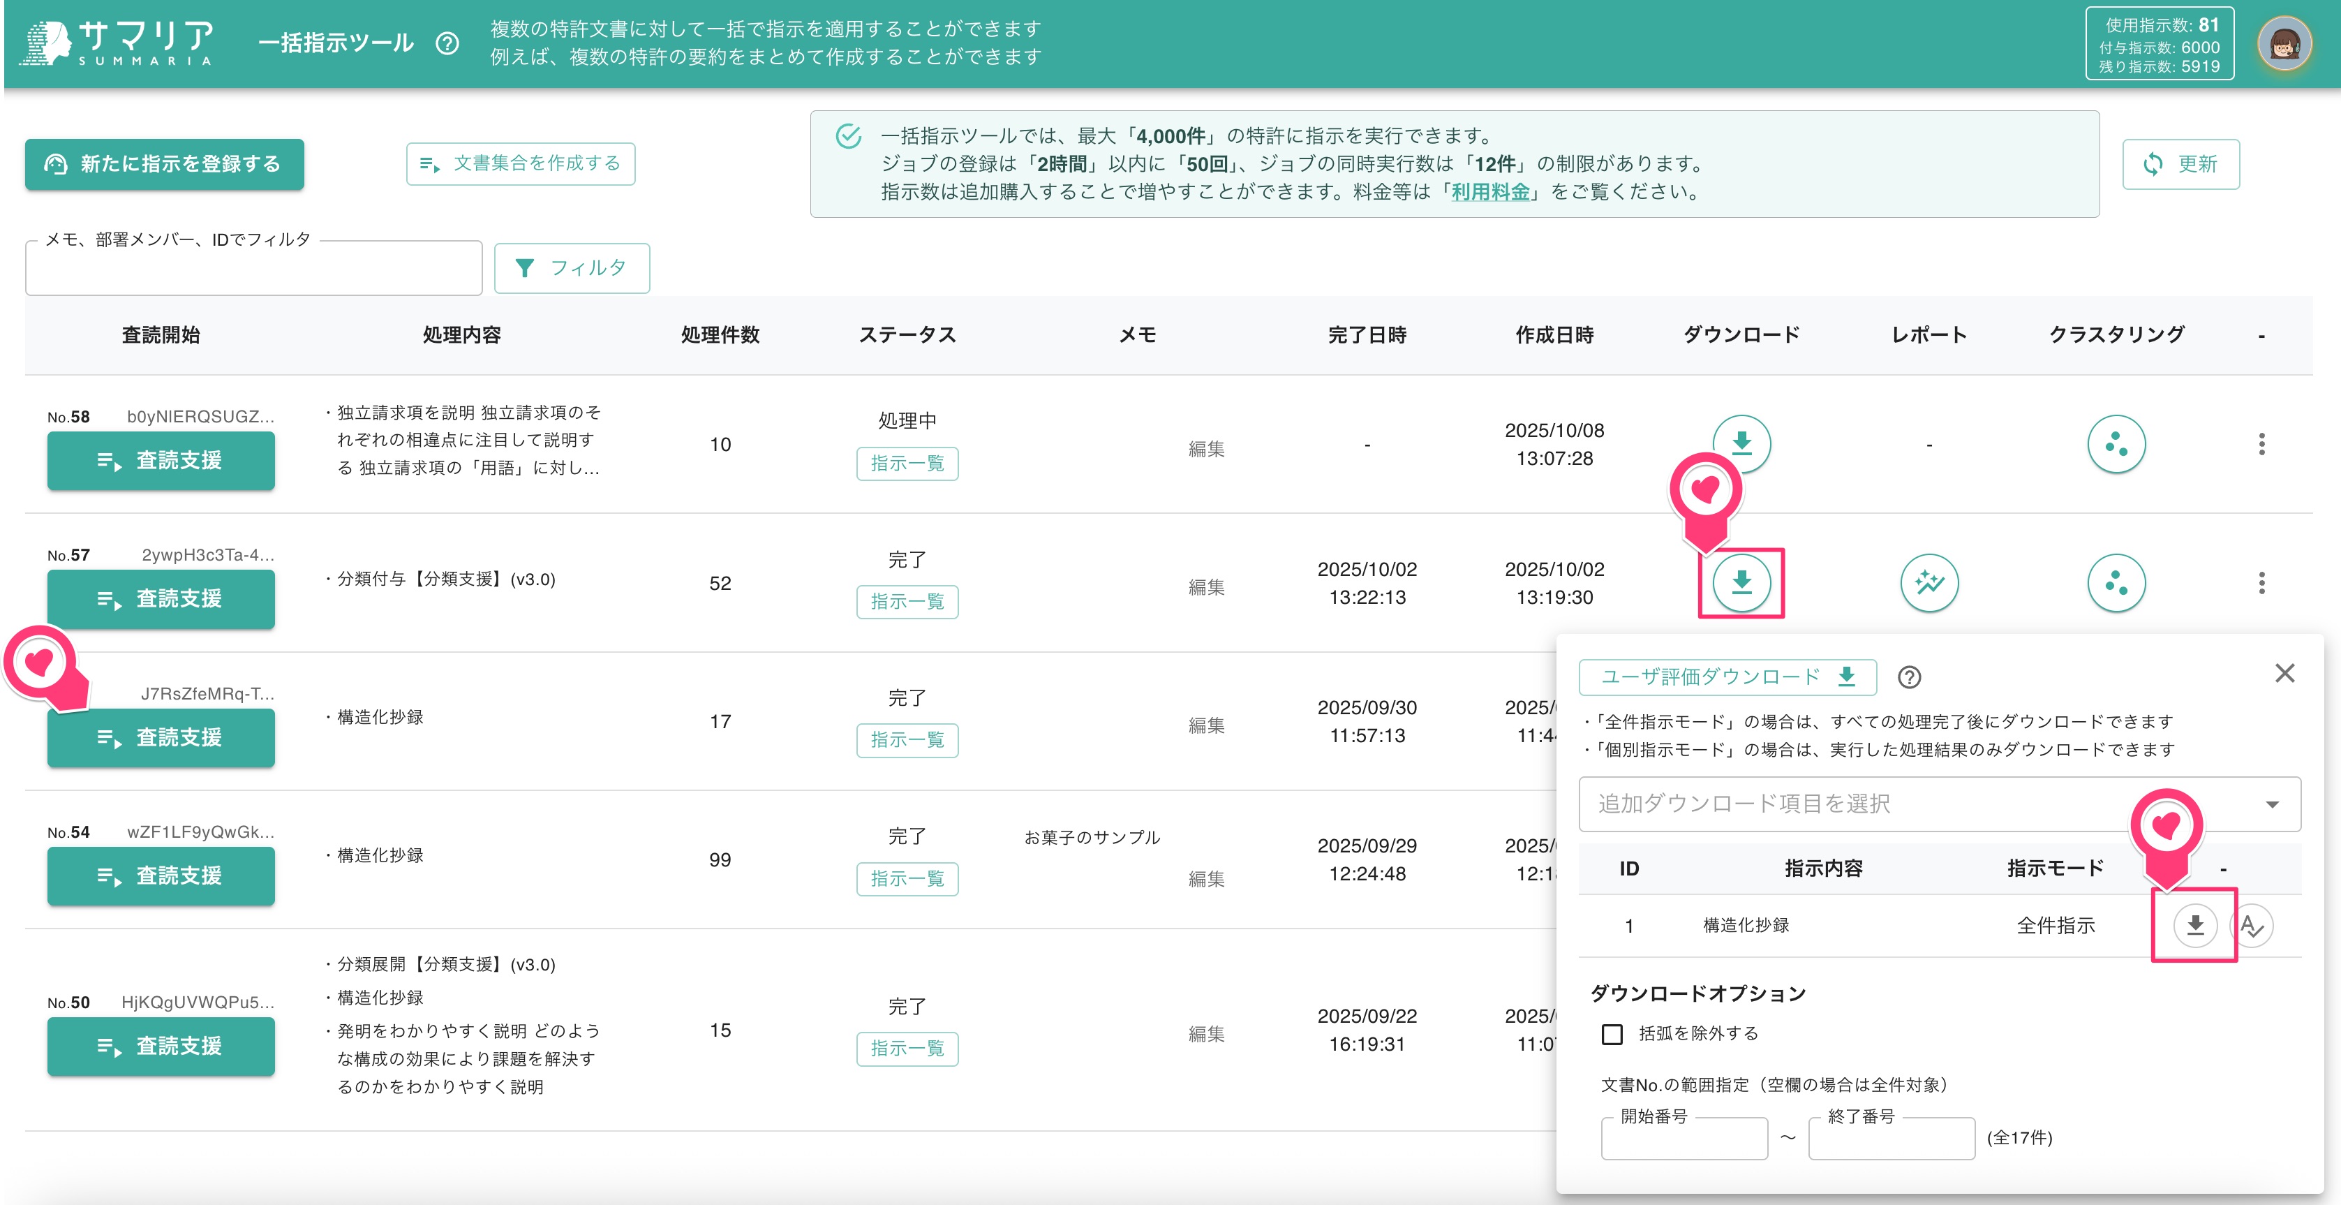Click the 終了番号 input field
This screenshot has width=2341, height=1205.
[x=1892, y=1138]
